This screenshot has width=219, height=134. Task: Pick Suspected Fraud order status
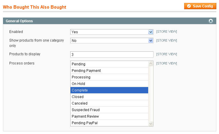pos(109,110)
